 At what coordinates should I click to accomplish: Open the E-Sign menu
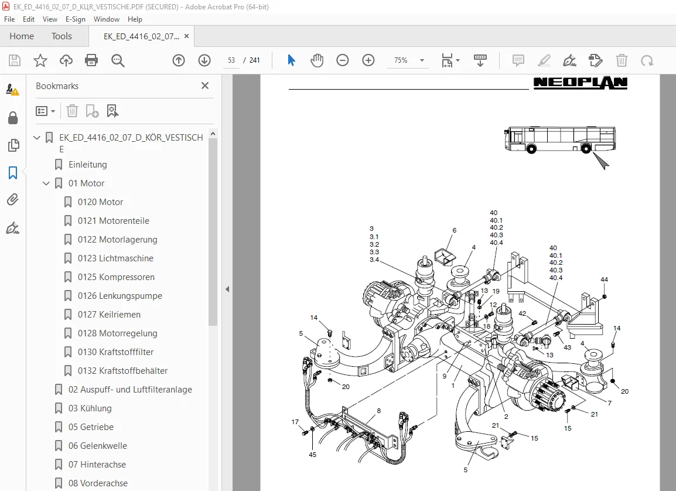coord(76,19)
